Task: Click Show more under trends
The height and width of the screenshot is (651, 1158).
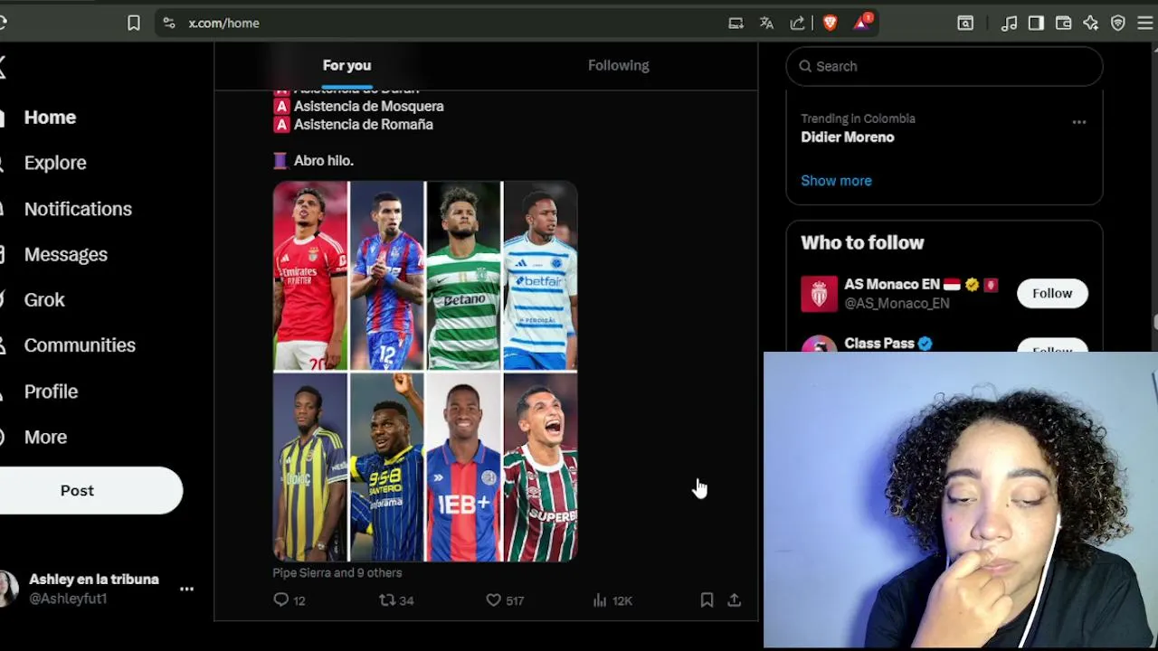Action: click(836, 181)
